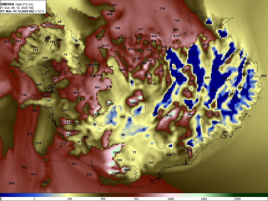Click the map value '302'
268x201 pixels.
click(x=123, y=117)
